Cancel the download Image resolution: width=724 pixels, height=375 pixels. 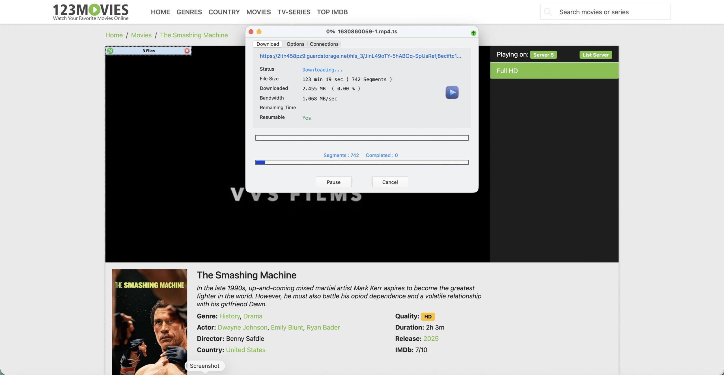[x=390, y=182]
